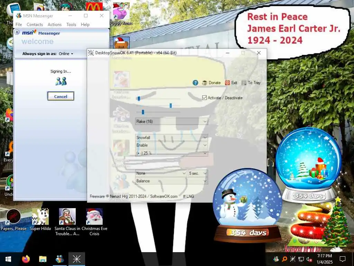The height and width of the screenshot is (266, 354).
Task: Click the # LNG language button
Action: [188, 196]
